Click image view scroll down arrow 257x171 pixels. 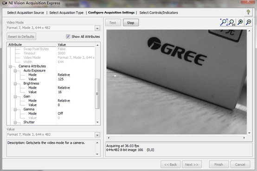[249, 133]
